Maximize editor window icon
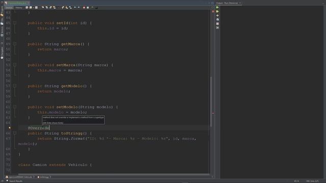Screen dimensions: 326x183 pos(212,3)
